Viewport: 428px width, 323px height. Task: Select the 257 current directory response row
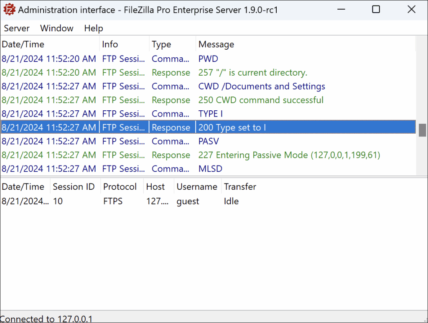pos(252,73)
